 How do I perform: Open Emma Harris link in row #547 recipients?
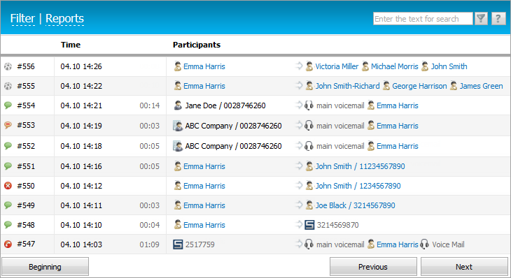398,244
